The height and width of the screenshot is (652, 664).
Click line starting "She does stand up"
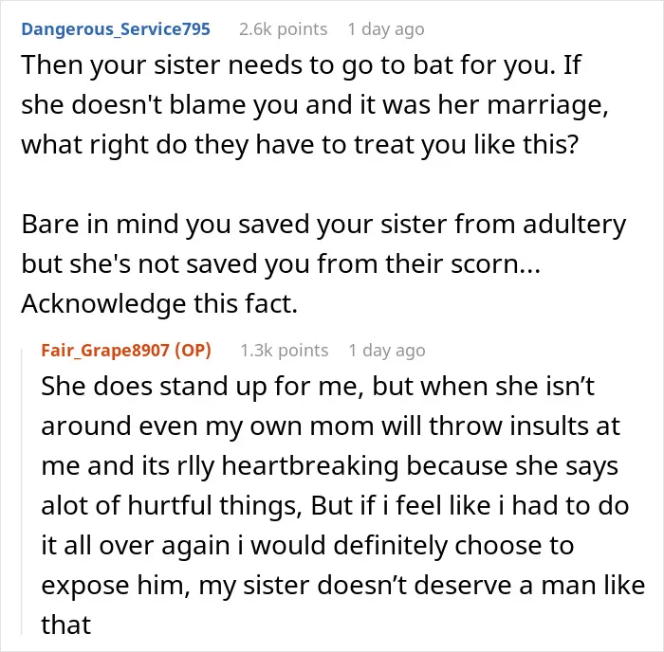(x=318, y=387)
